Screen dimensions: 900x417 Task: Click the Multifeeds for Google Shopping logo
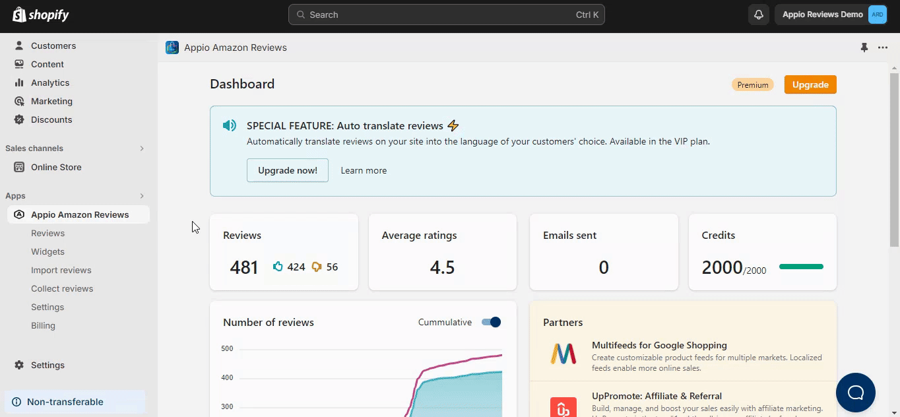[x=563, y=354]
